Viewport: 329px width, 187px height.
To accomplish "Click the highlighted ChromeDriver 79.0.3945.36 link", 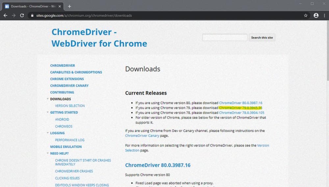I will (240, 108).
